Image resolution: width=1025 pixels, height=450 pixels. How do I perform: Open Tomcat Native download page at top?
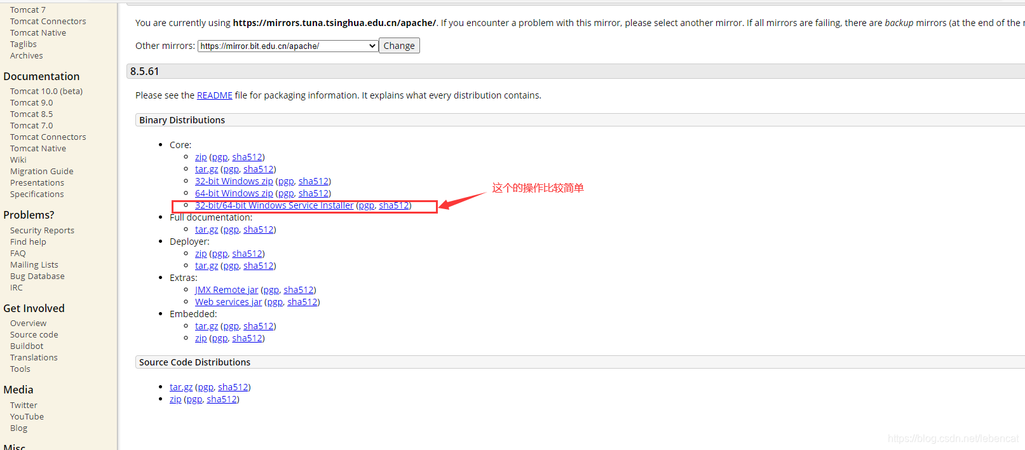click(38, 33)
